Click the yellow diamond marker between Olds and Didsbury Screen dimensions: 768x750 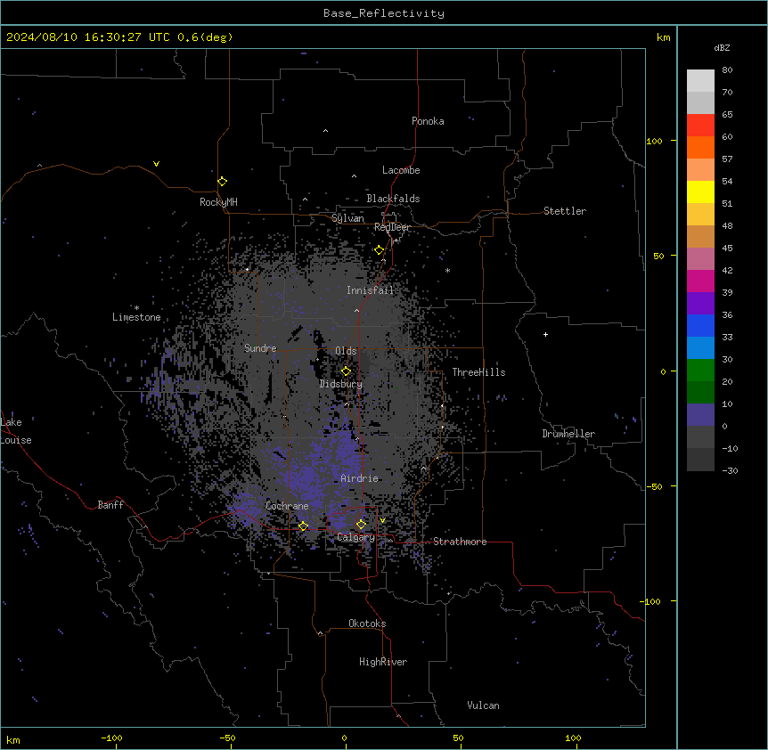[346, 371]
